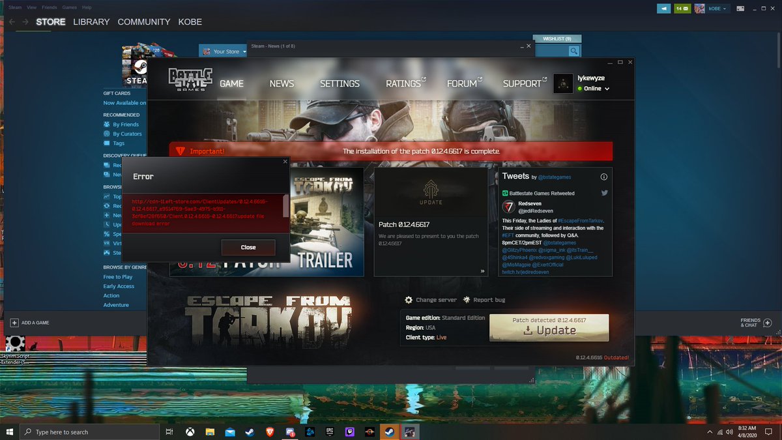Image resolution: width=782 pixels, height=440 pixels.
Task: Click the Twitter bird icon in tweet
Action: [x=604, y=193]
